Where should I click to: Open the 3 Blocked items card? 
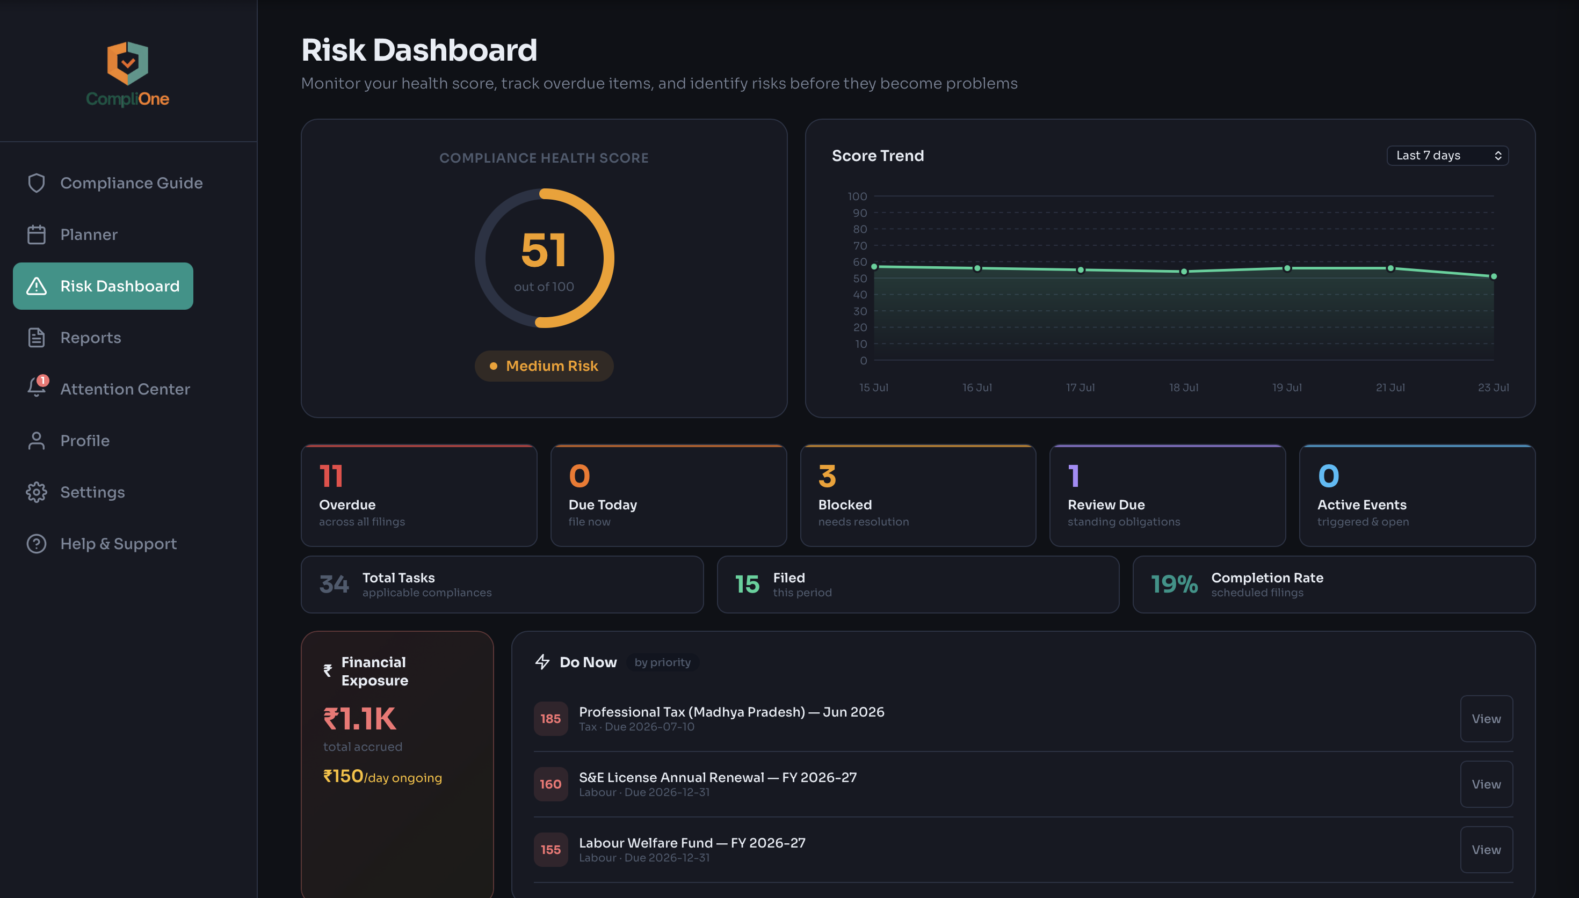point(918,495)
